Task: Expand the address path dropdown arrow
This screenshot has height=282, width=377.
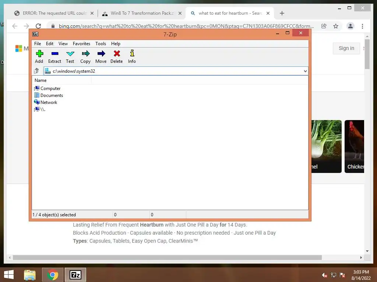Action: pyautogui.click(x=305, y=71)
